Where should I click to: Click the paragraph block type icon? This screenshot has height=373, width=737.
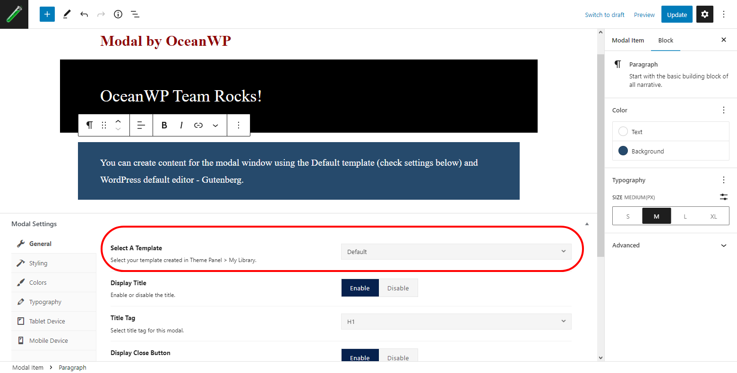(x=89, y=125)
